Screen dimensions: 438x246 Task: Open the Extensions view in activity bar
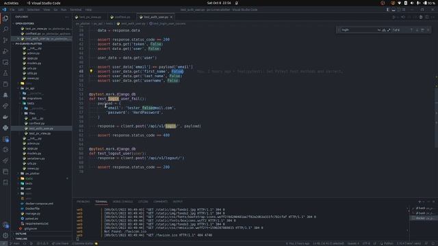(x=5, y=139)
